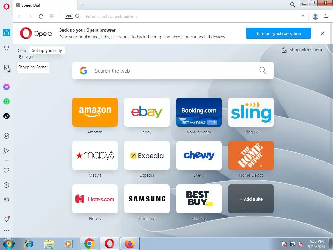Open the profile account icon

(x=315, y=16)
